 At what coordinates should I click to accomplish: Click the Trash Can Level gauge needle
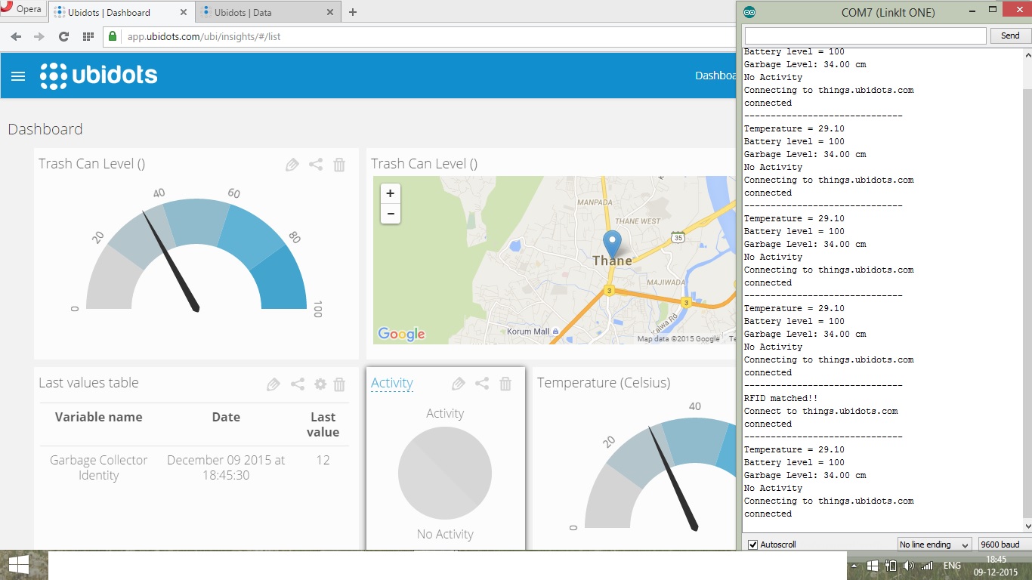pyautogui.click(x=171, y=261)
